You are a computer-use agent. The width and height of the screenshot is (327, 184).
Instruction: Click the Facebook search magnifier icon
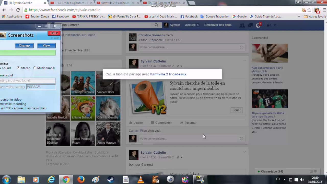(156, 25)
